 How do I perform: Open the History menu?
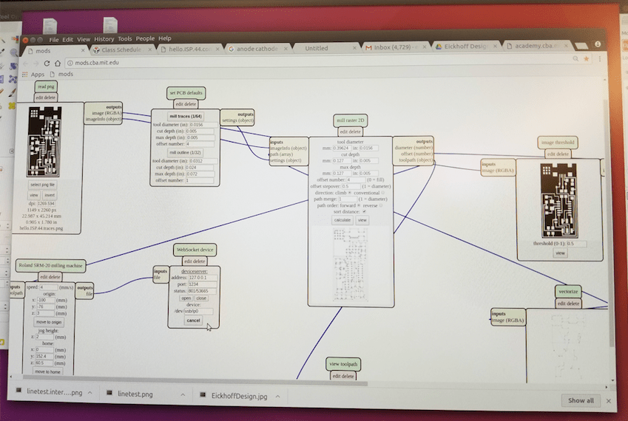(x=104, y=39)
